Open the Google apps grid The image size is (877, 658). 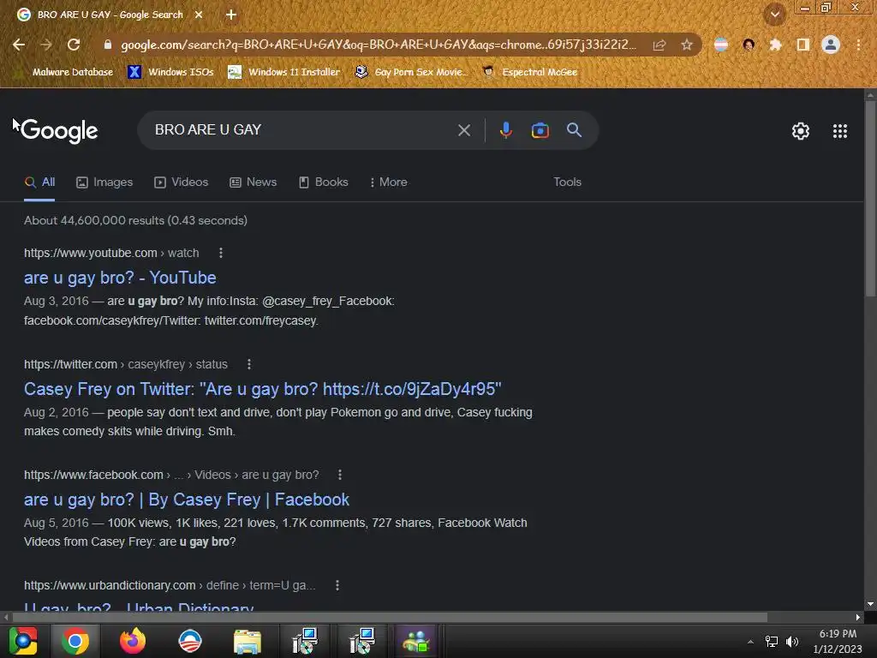click(839, 131)
